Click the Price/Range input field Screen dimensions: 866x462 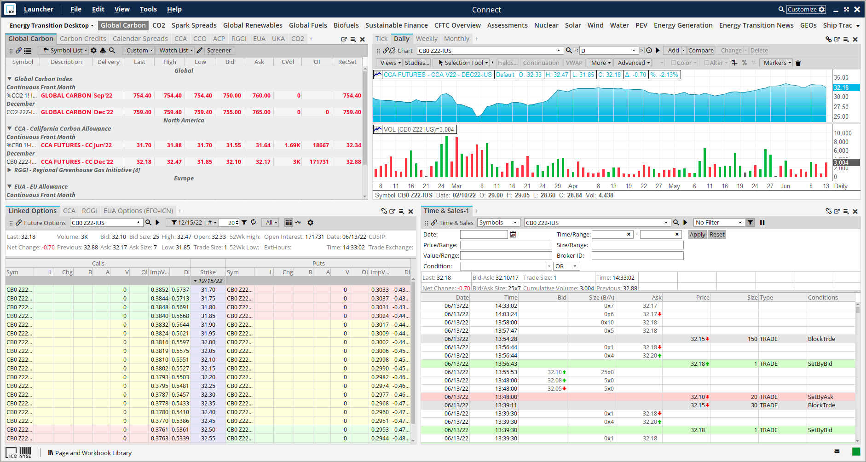[x=506, y=245]
